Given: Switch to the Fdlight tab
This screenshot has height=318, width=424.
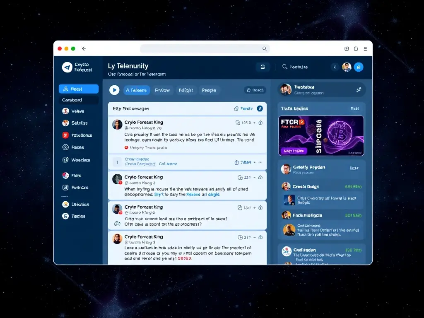Looking at the screenshot, I should (x=186, y=90).
